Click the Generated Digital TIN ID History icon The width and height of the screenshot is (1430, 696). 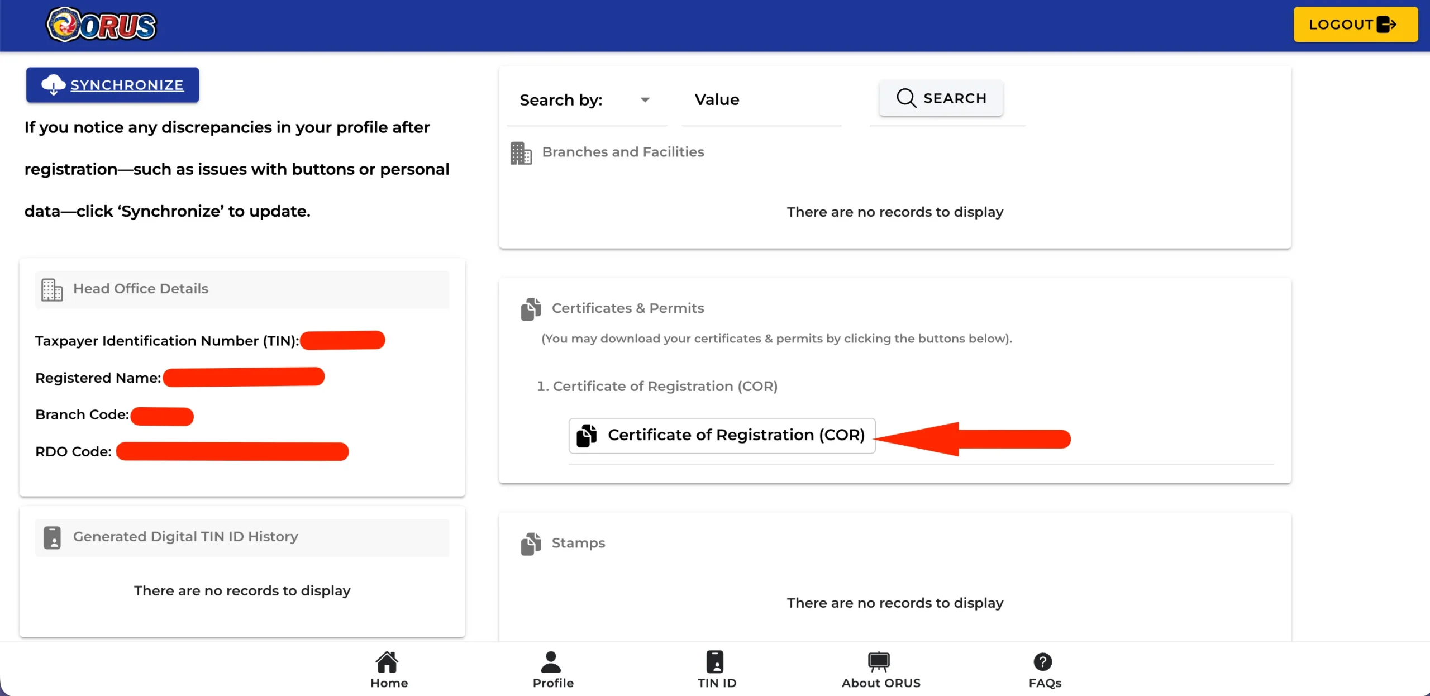(x=52, y=537)
